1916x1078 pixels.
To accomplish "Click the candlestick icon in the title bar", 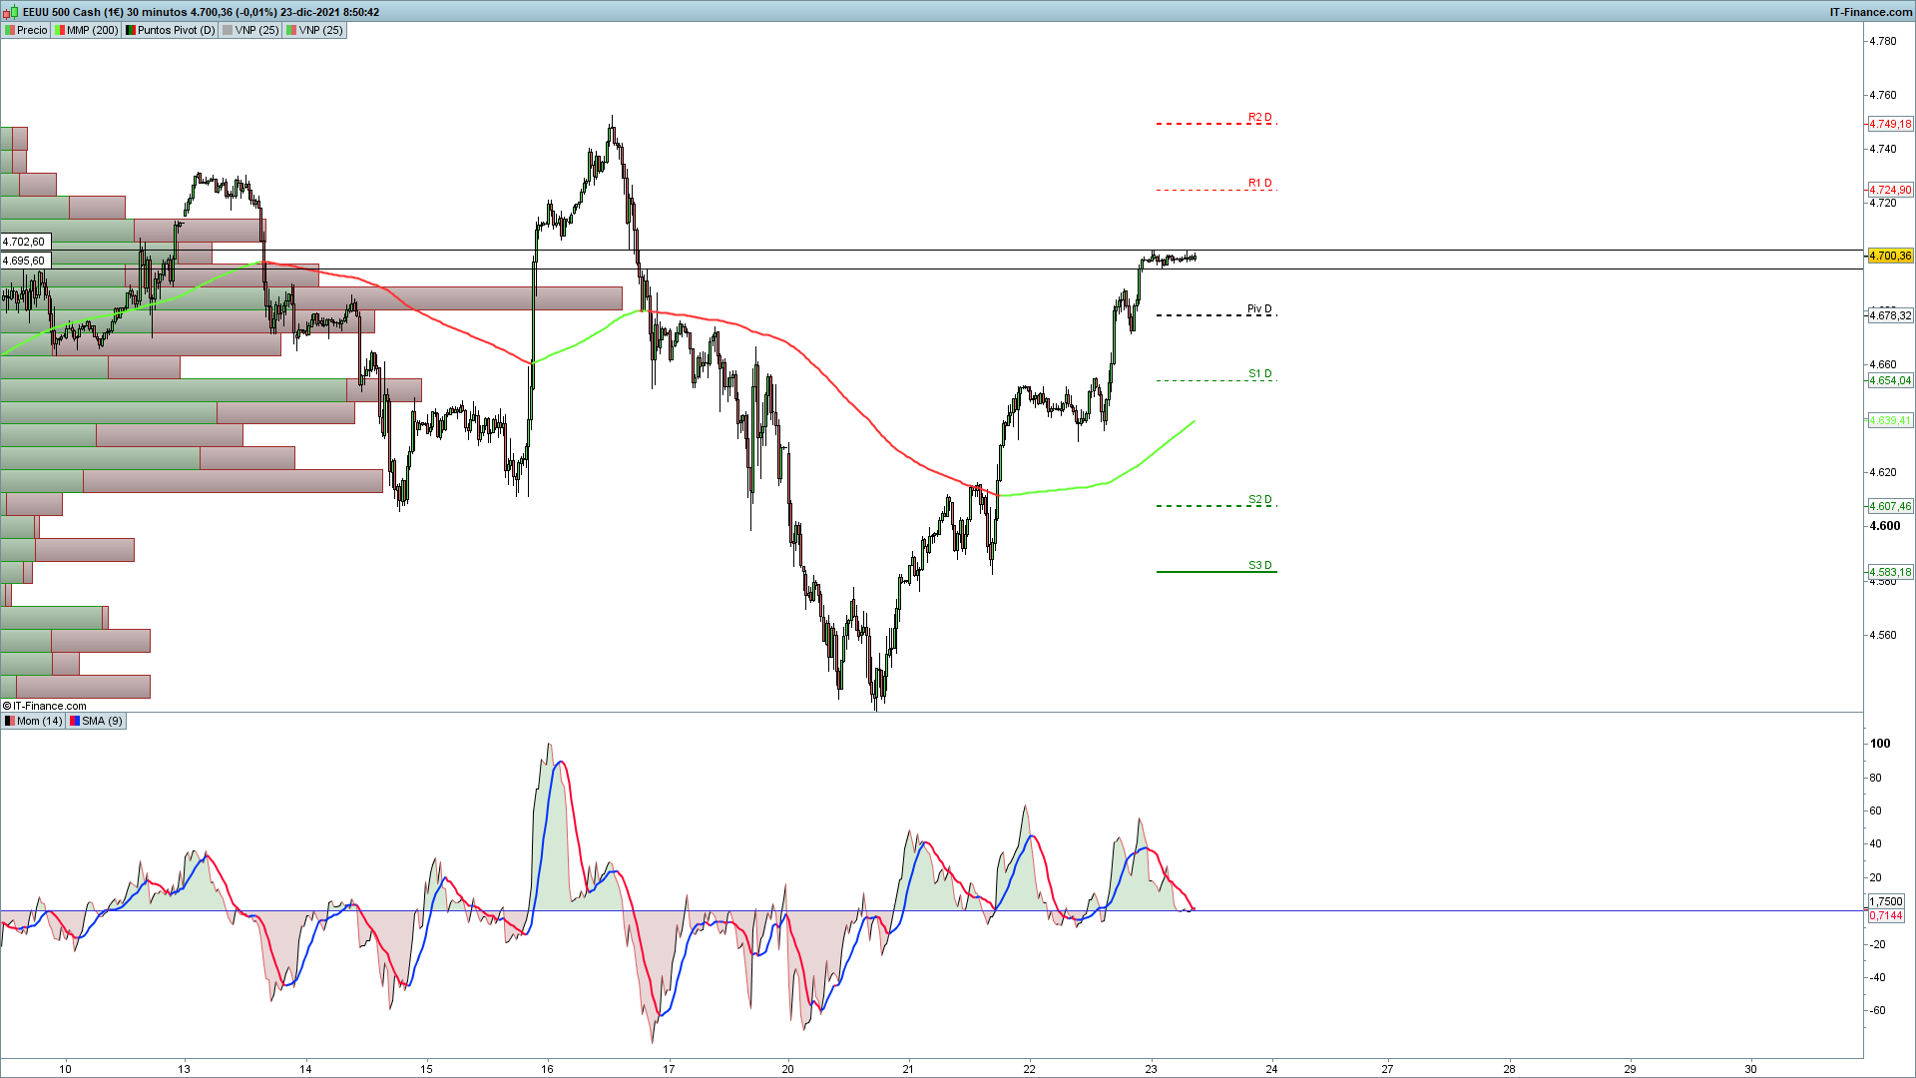I will pyautogui.click(x=10, y=12).
